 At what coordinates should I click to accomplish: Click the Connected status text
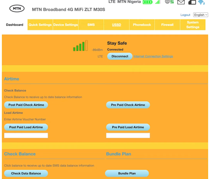coord(115,50)
